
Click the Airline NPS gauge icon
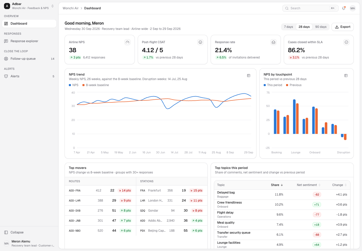tap(127, 42)
